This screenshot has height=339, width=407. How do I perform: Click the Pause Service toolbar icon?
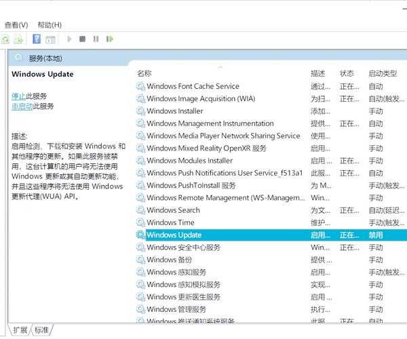pos(96,39)
